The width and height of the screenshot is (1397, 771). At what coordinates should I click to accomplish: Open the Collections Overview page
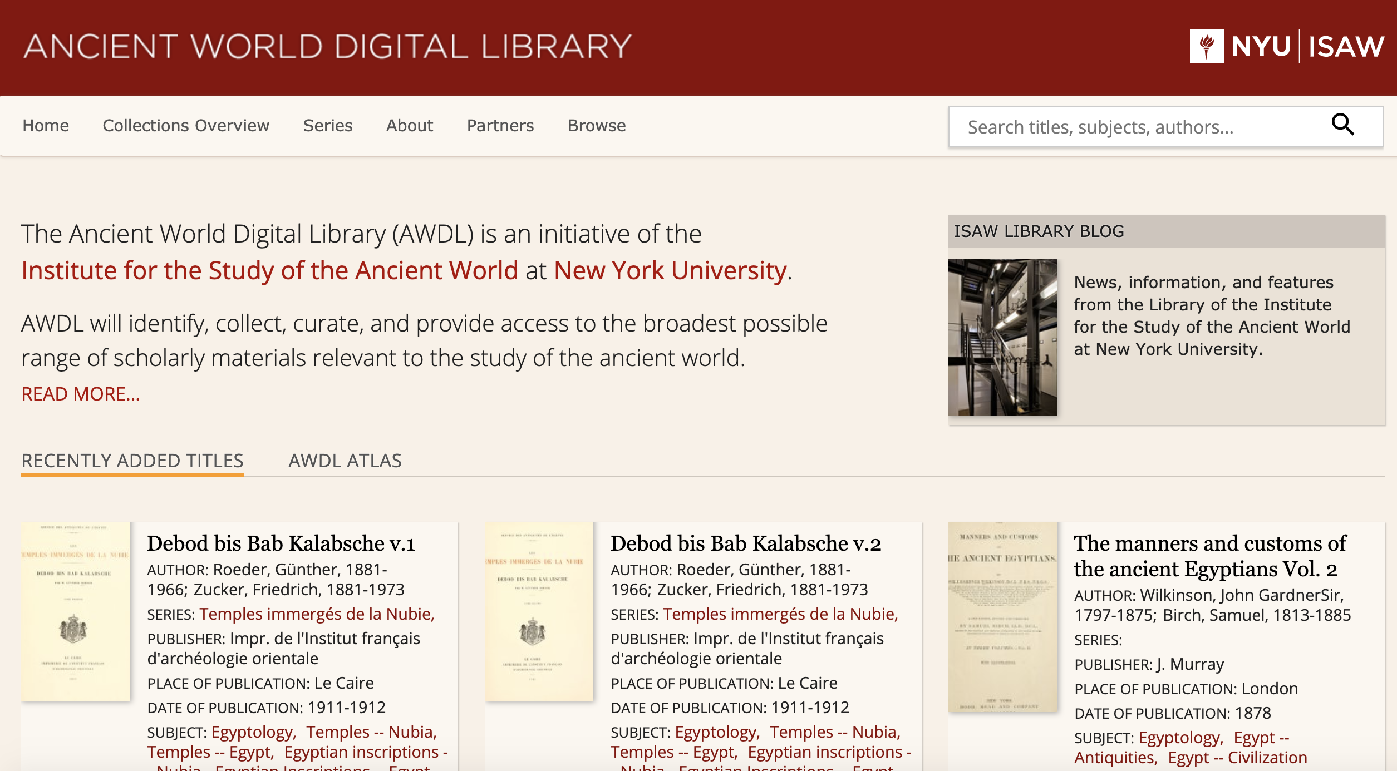click(x=185, y=125)
